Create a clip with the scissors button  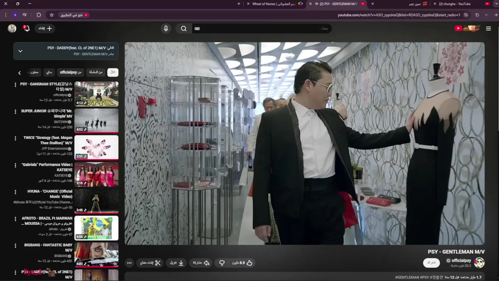(150, 263)
